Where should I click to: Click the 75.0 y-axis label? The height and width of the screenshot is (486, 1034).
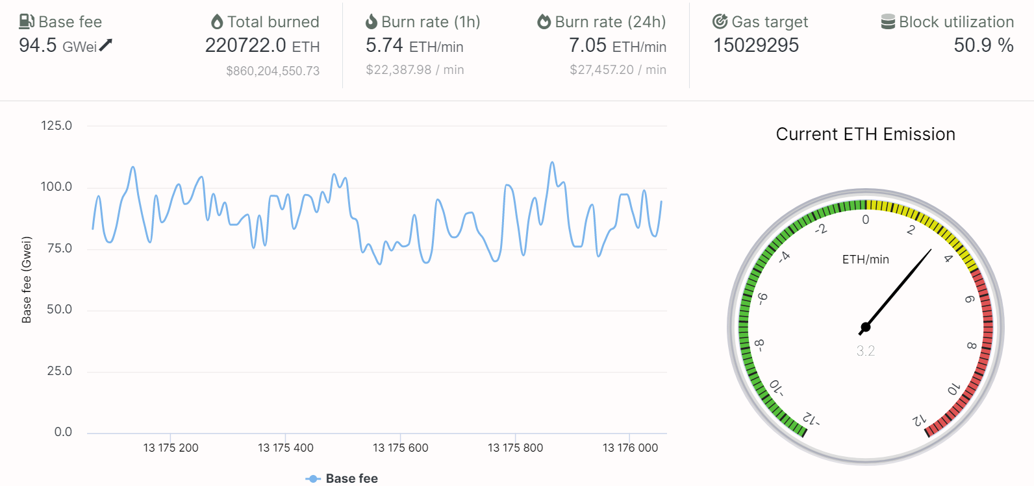[x=60, y=249]
